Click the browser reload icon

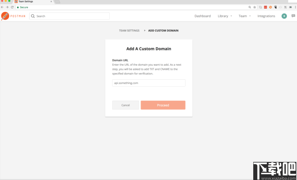pos(12,7)
